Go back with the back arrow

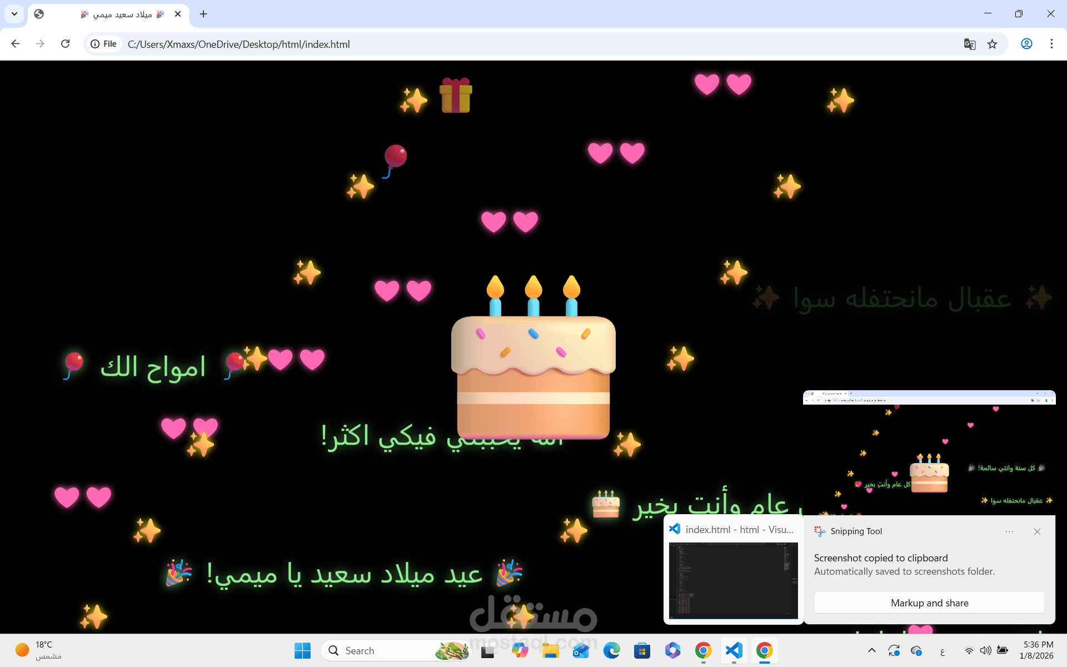[x=16, y=44]
